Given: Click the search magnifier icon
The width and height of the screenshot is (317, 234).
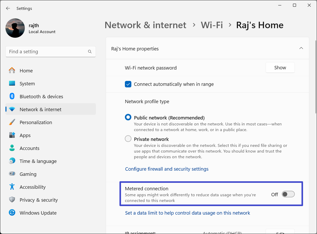Looking at the screenshot, I should coord(90,52).
